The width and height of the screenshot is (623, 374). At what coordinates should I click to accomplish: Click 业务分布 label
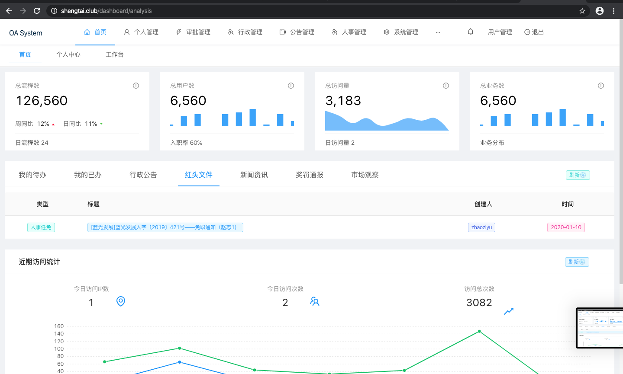point(492,143)
